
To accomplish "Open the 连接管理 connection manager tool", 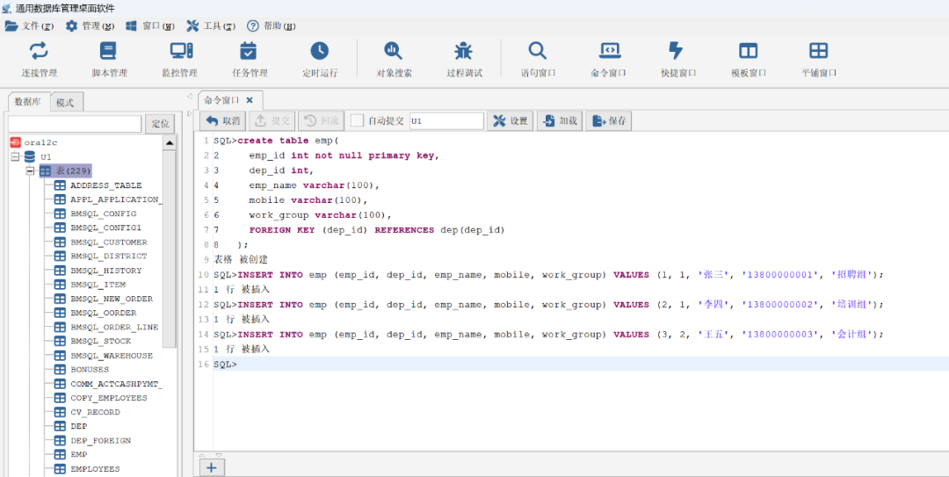I will pyautogui.click(x=40, y=60).
